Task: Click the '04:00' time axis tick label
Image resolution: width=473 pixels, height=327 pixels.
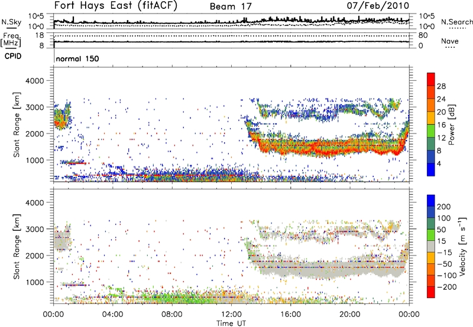Action: pyautogui.click(x=112, y=315)
